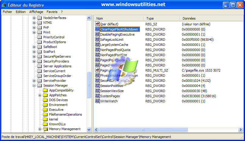Click the LargeSystemCache value icon
The width and height of the screenshot is (245, 141).
tap(97, 45)
